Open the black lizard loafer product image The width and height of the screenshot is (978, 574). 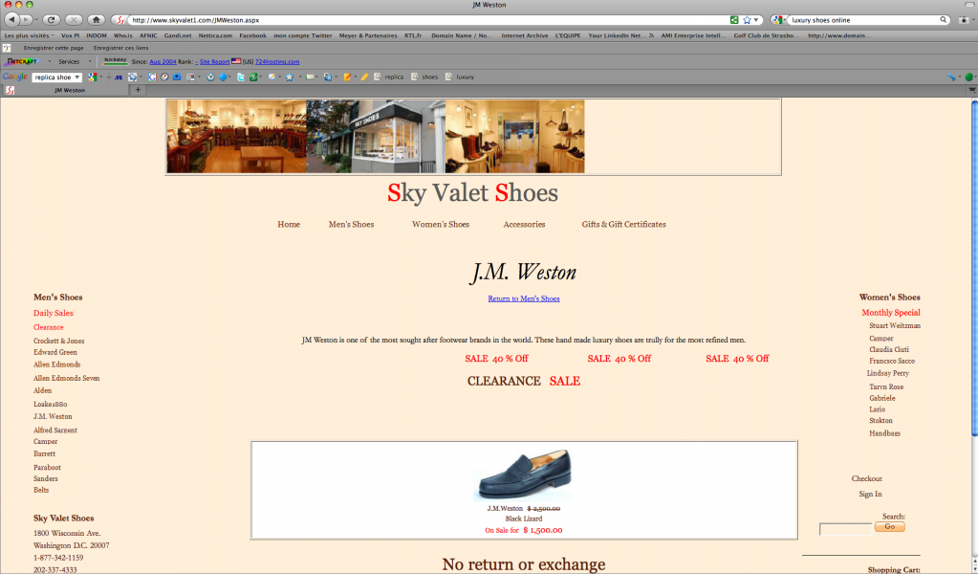(523, 475)
